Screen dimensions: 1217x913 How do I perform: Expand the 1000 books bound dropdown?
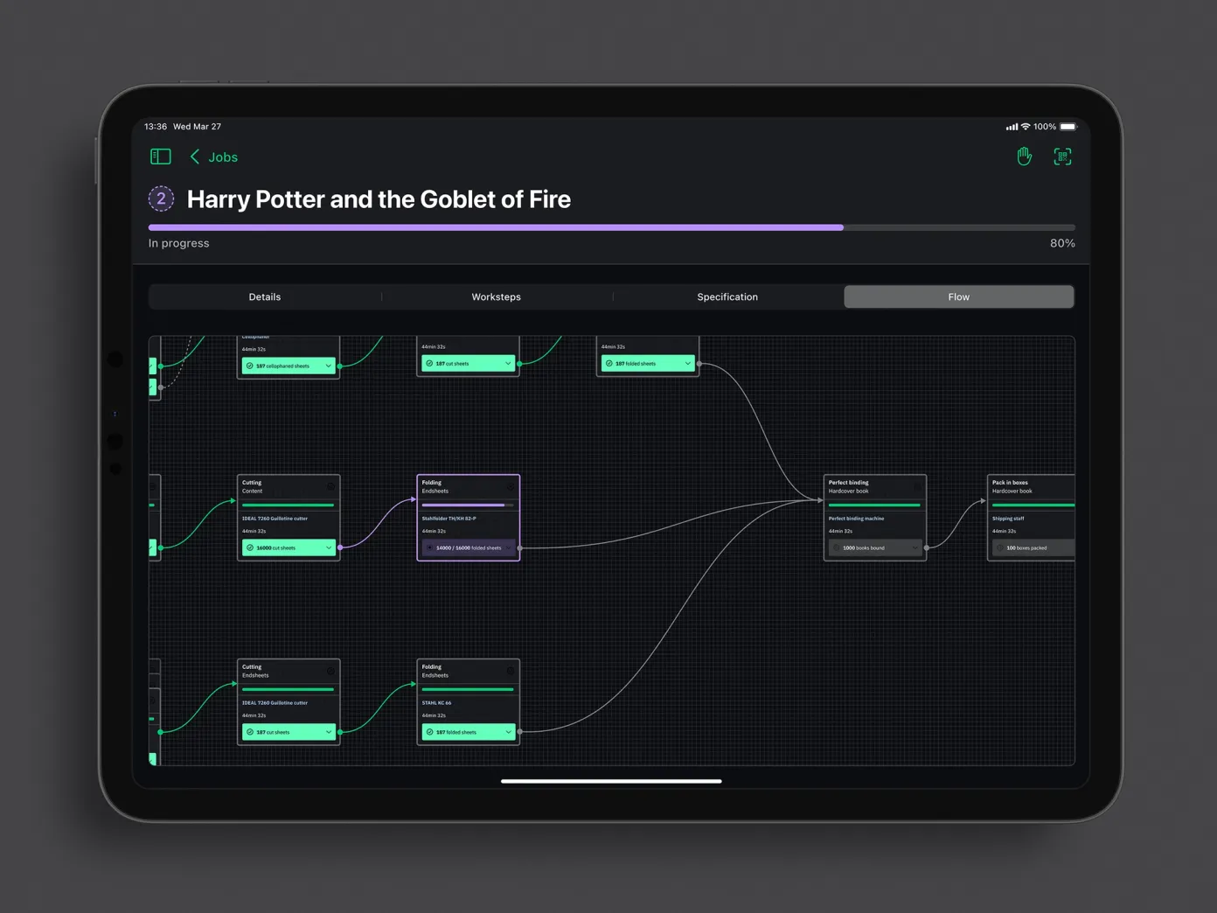[x=914, y=547]
